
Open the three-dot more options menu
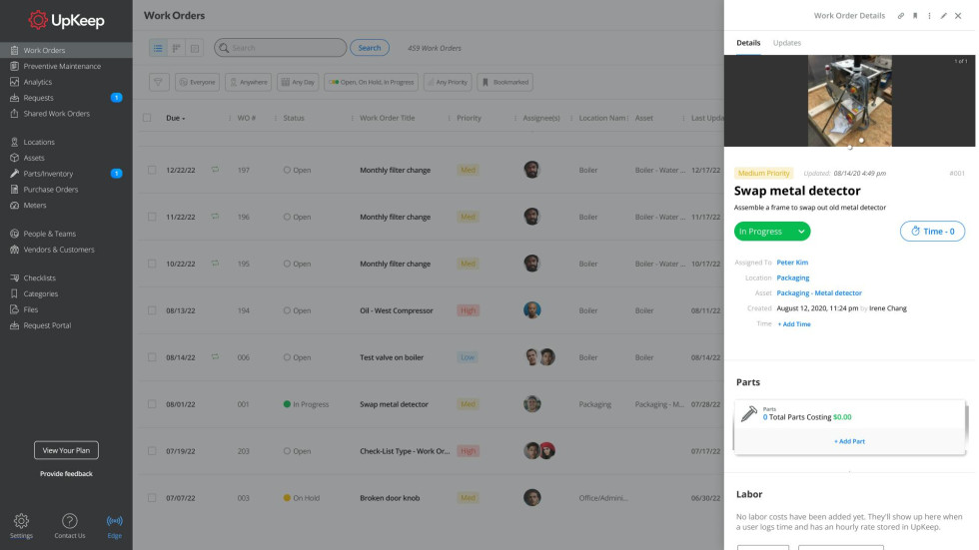930,16
